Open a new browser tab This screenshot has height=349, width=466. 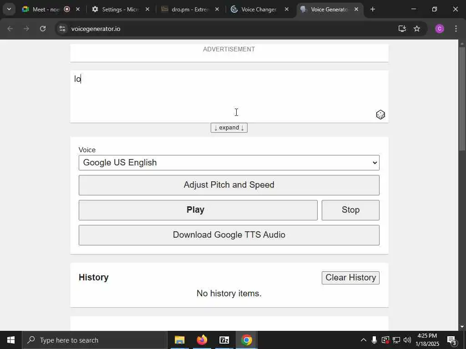click(373, 10)
